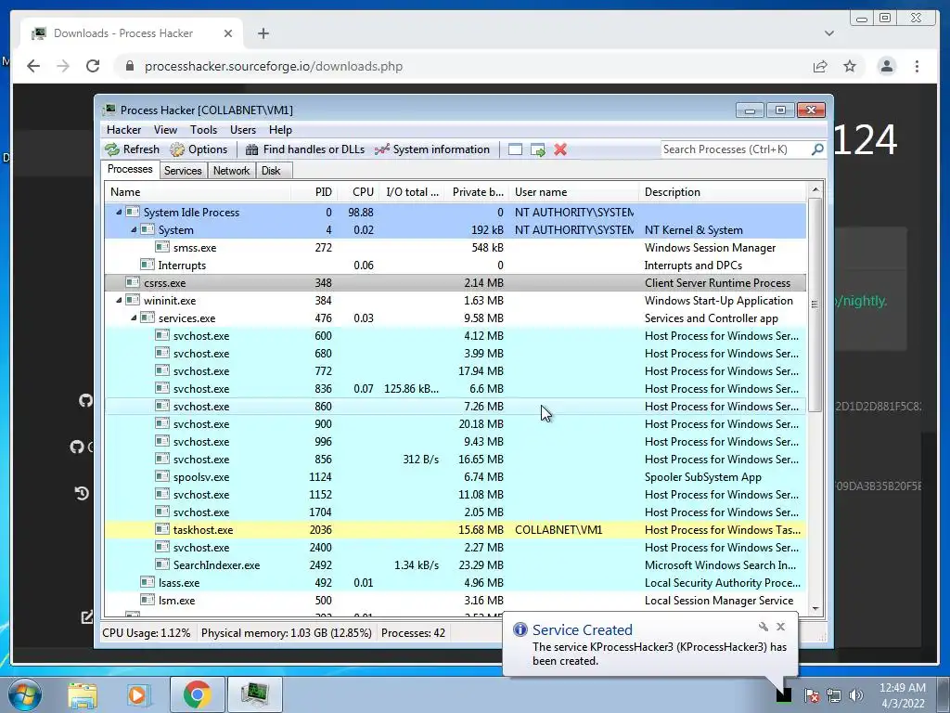Click the Process Hacker taskbar icon
Viewport: 950px width, 713px height.
pyautogui.click(x=255, y=694)
